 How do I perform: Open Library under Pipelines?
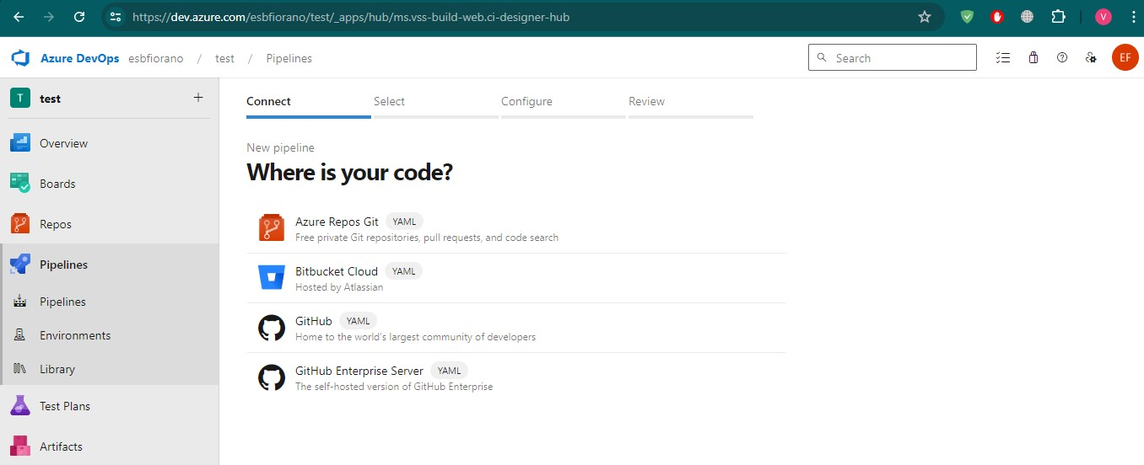pos(57,369)
